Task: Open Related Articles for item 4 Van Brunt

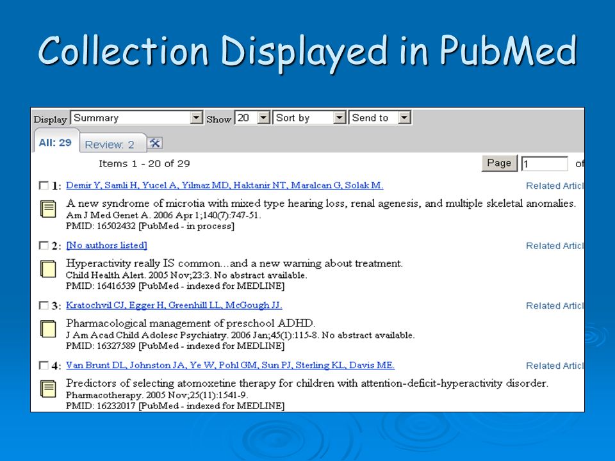Action: (x=555, y=366)
